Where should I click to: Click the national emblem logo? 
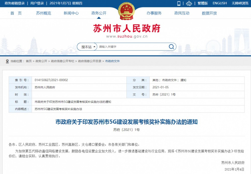[126, 11]
